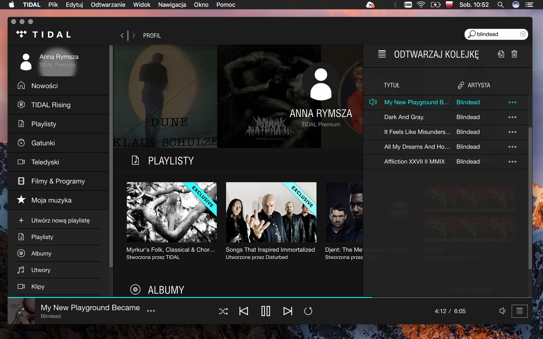Open Playlisty in main sidebar
This screenshot has height=339, width=543.
point(58,124)
